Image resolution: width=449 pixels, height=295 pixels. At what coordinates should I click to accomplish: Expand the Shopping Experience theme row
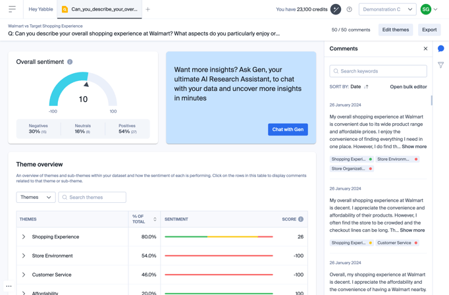24,237
